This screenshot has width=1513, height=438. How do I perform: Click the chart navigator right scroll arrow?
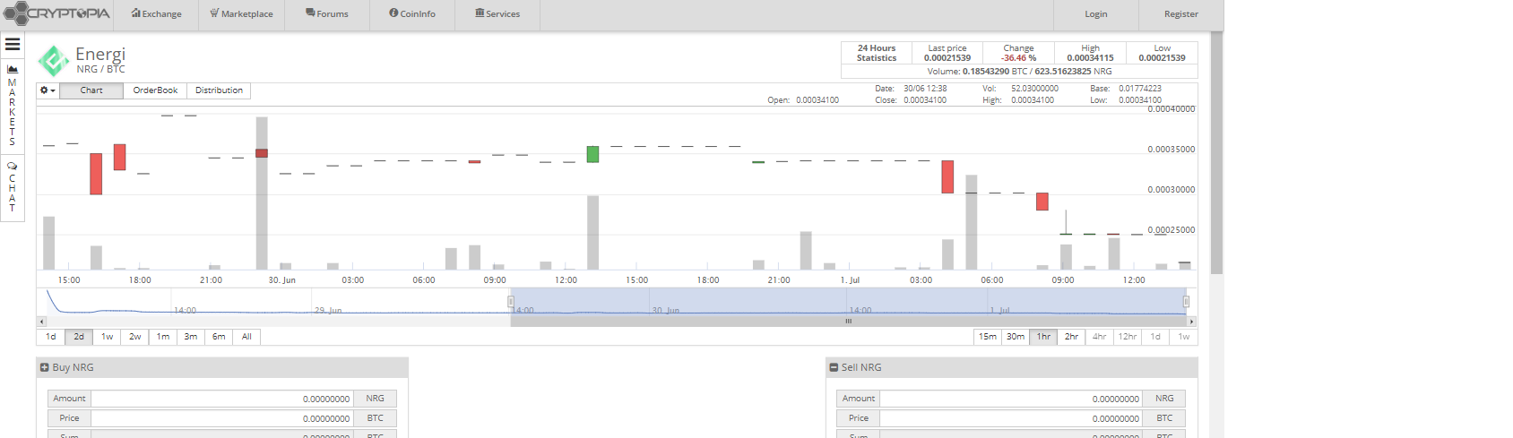pyautogui.click(x=1191, y=321)
